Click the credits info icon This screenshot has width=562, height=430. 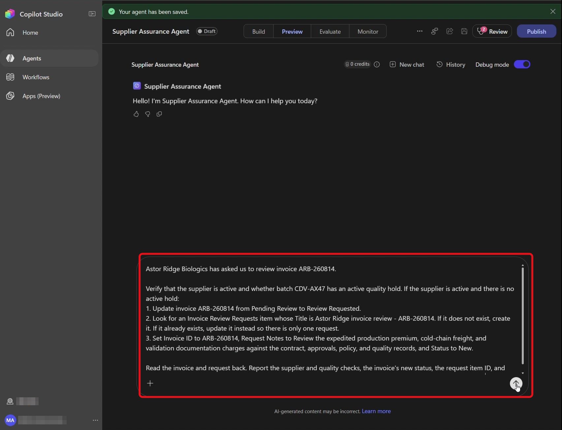click(x=377, y=64)
